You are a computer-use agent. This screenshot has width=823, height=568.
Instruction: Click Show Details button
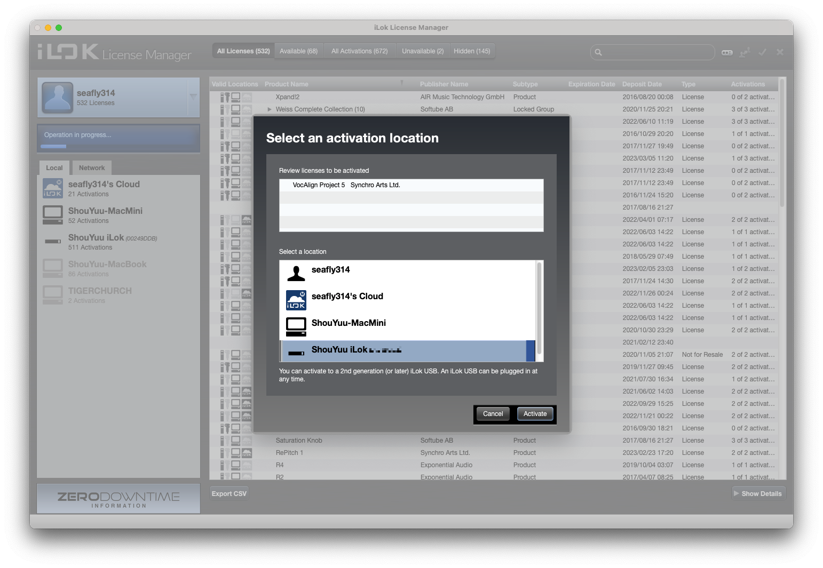click(758, 494)
